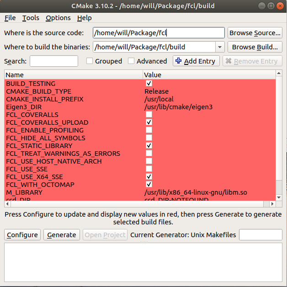Click Browse Build button
Screen dimensions: 287x287
pos(255,47)
